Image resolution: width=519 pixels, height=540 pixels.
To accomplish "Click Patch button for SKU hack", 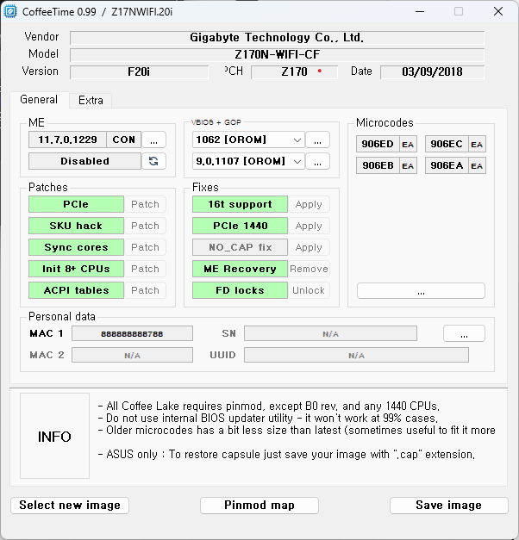I will (x=145, y=226).
